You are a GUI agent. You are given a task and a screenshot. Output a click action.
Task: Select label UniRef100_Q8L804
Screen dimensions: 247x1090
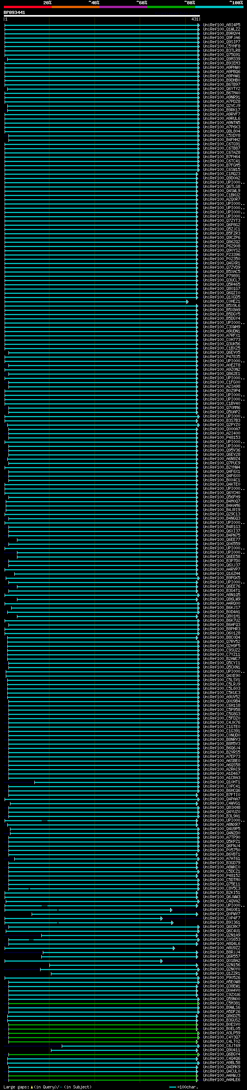(221, 131)
